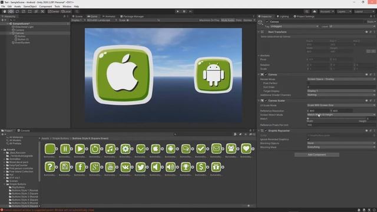Screen dimensions: 377x212
Task: Toggle Local handle rotation button
Action: pyautogui.click(x=66, y=11)
